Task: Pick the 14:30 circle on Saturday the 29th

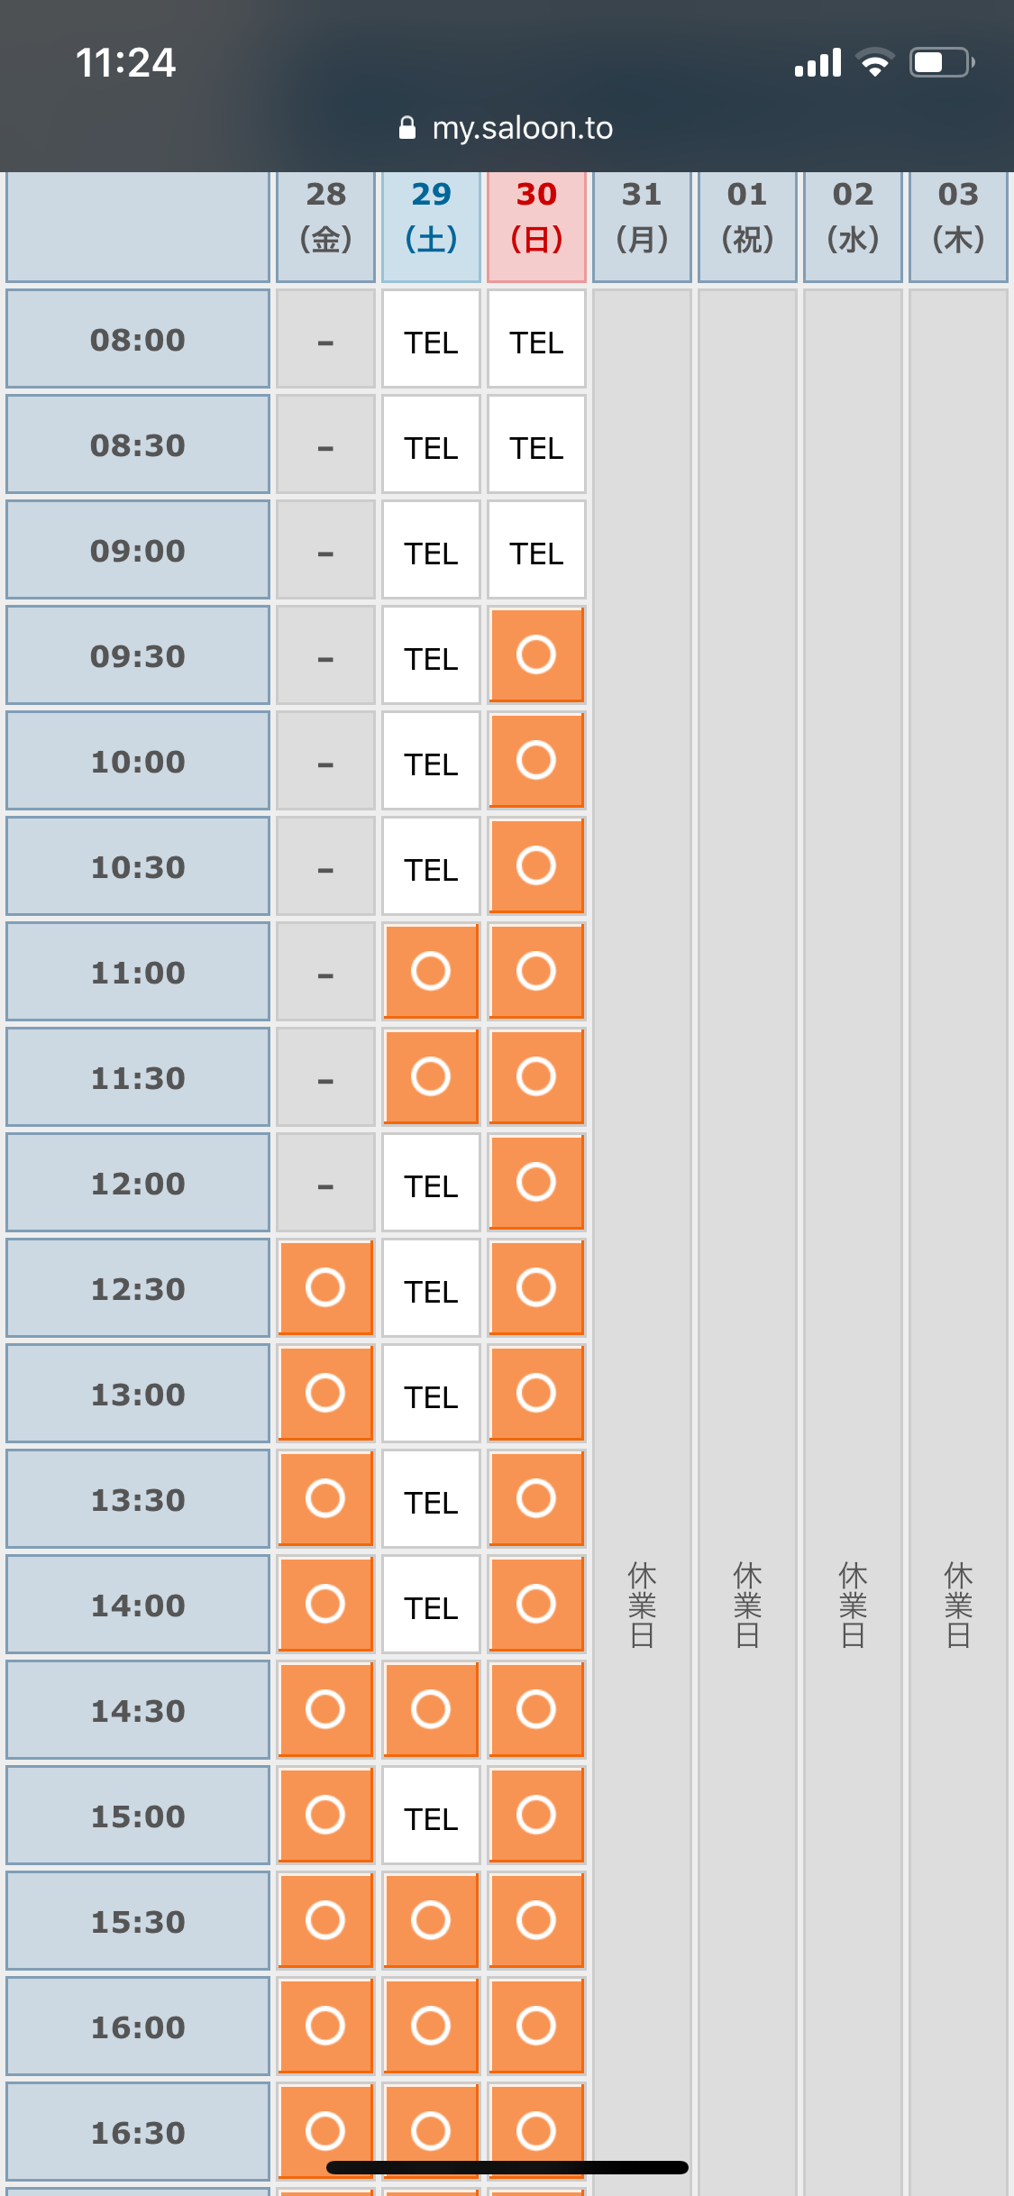Action: pos(431,1709)
